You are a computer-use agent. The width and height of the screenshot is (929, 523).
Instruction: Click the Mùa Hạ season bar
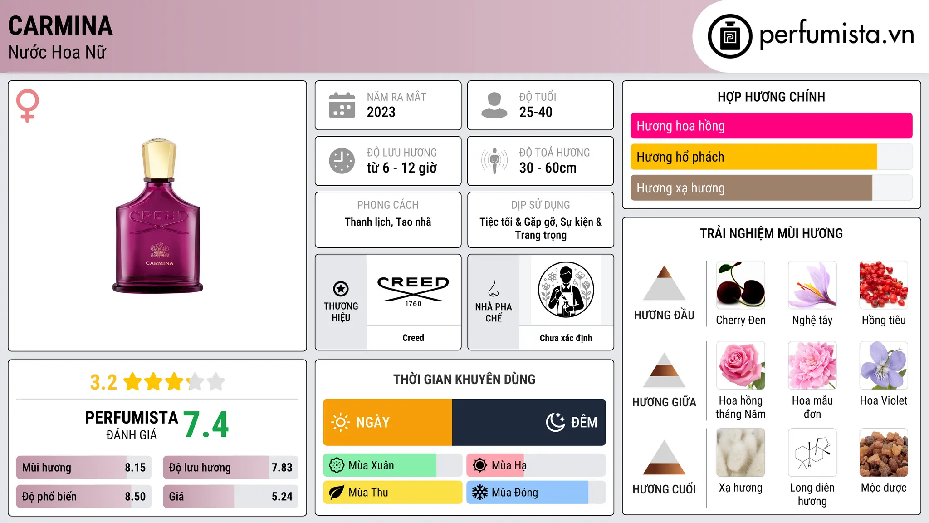pyautogui.click(x=536, y=465)
